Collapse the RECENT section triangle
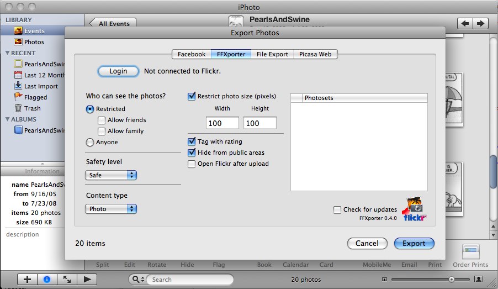This screenshot has width=498, height=289. [7, 53]
